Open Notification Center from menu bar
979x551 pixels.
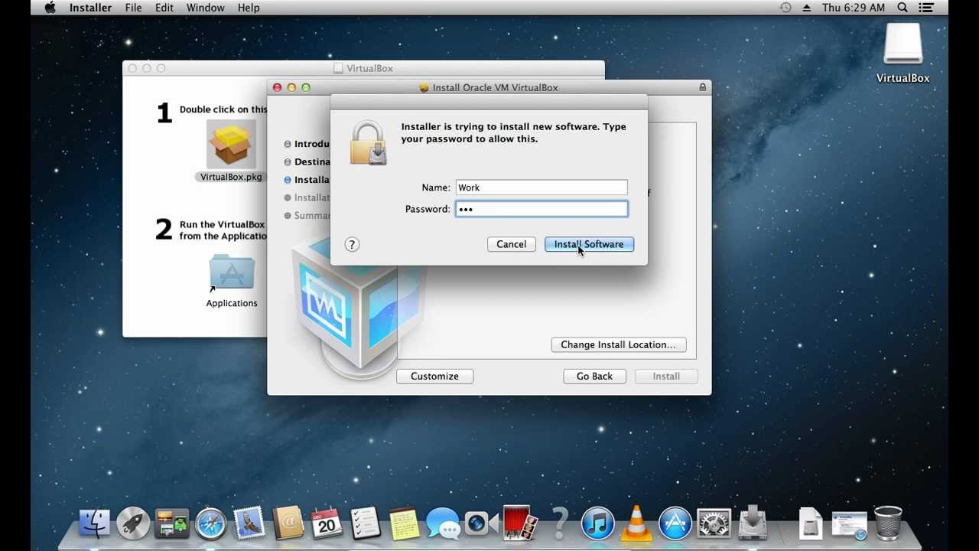926,8
